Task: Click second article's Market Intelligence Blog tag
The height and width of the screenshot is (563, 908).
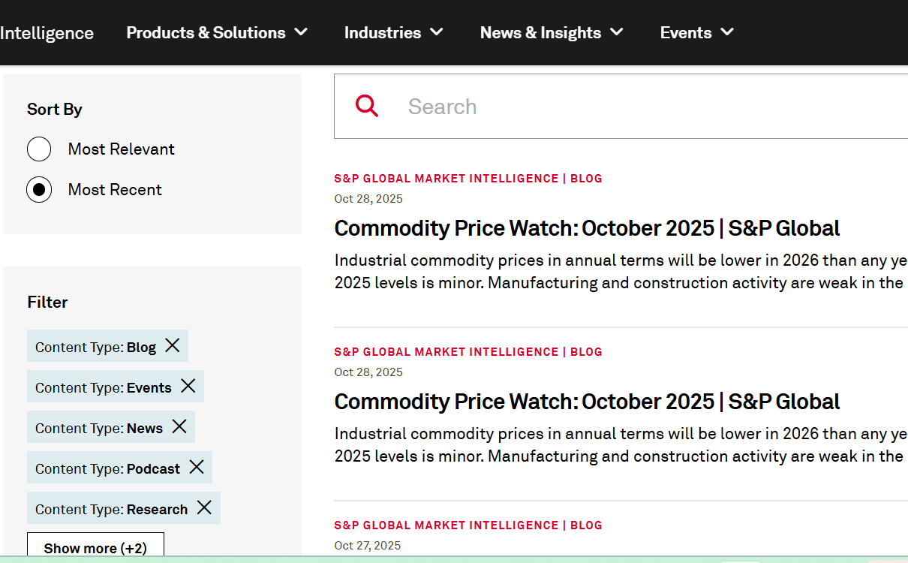Action: 468,352
